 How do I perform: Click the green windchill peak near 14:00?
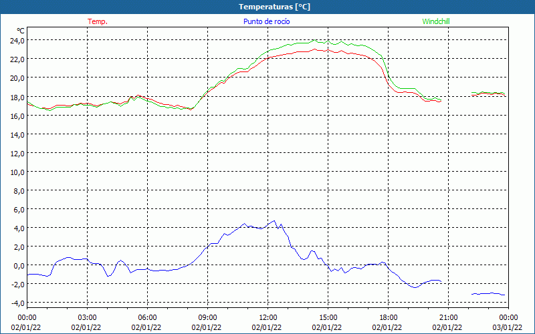[x=314, y=40]
